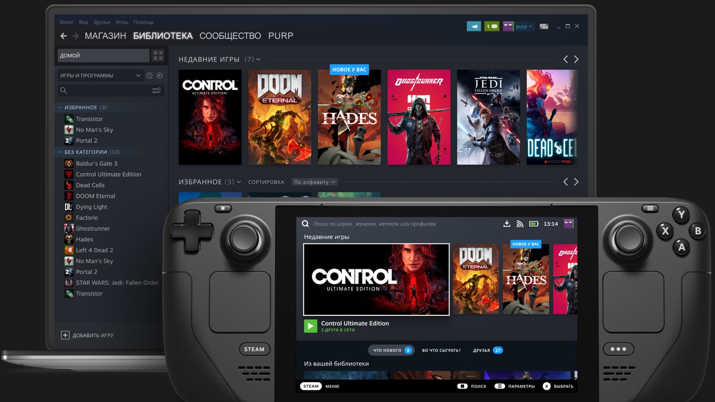Click the search magnifier on Steam Deck screen
Viewport: 715px width, 402px height.
[305, 224]
